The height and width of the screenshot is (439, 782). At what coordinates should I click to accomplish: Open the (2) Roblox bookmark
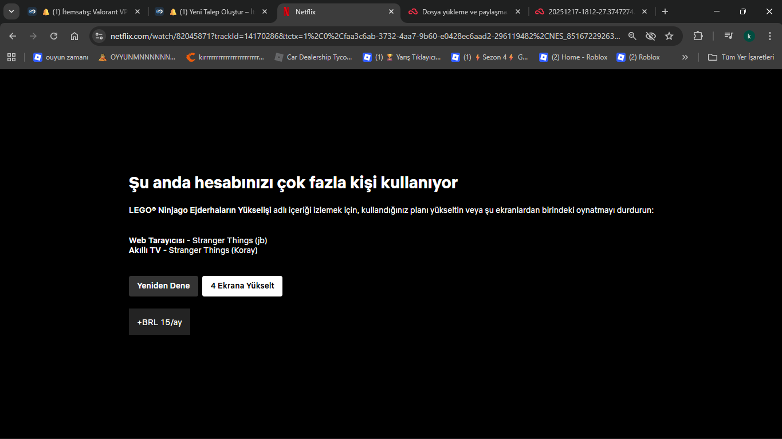click(638, 57)
